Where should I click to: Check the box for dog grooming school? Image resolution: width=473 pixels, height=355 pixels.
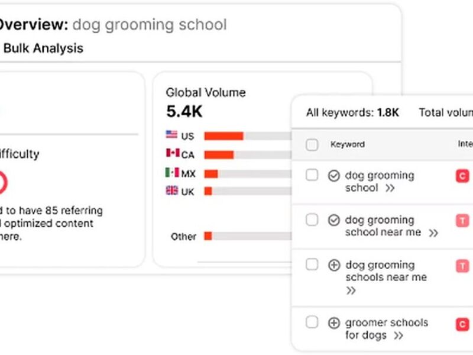coord(312,175)
